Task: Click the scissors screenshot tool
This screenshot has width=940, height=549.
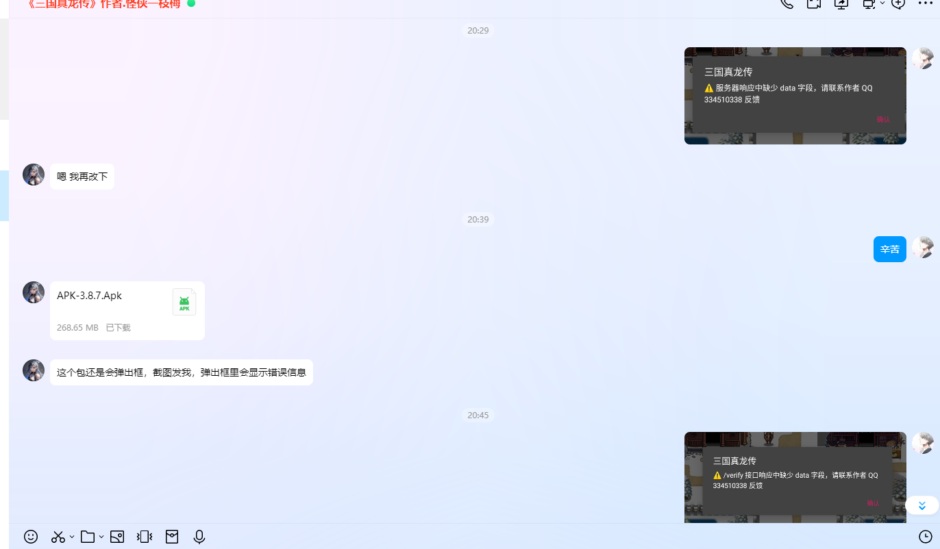Action: coord(58,537)
